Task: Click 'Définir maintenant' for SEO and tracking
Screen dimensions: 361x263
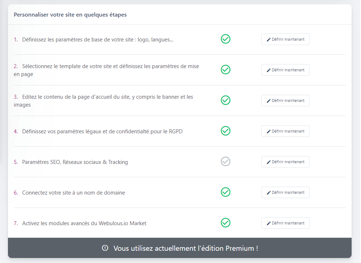Action: 285,162
